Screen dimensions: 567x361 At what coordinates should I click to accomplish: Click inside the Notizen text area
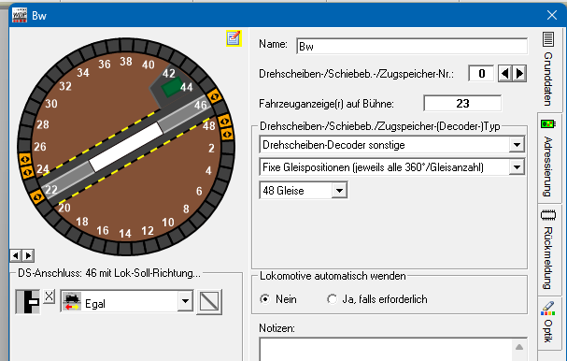click(x=386, y=350)
